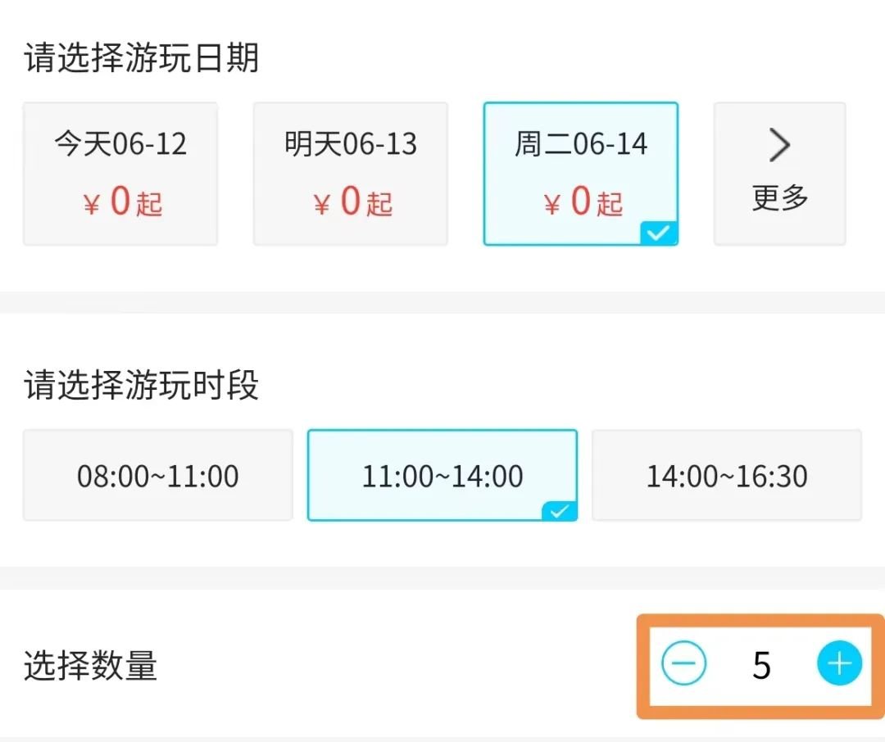The image size is (885, 742).
Task: Decrease ticket quantity with minus icon
Action: [684, 664]
